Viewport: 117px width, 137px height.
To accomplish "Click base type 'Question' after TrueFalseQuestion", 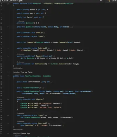I will tap(47, 76).
